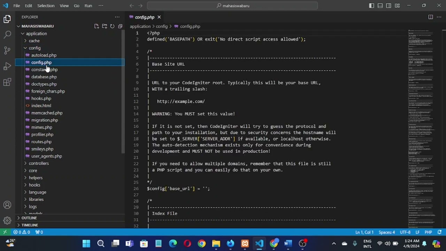Open the Extensions view
446x251 pixels.
pyautogui.click(x=7, y=82)
